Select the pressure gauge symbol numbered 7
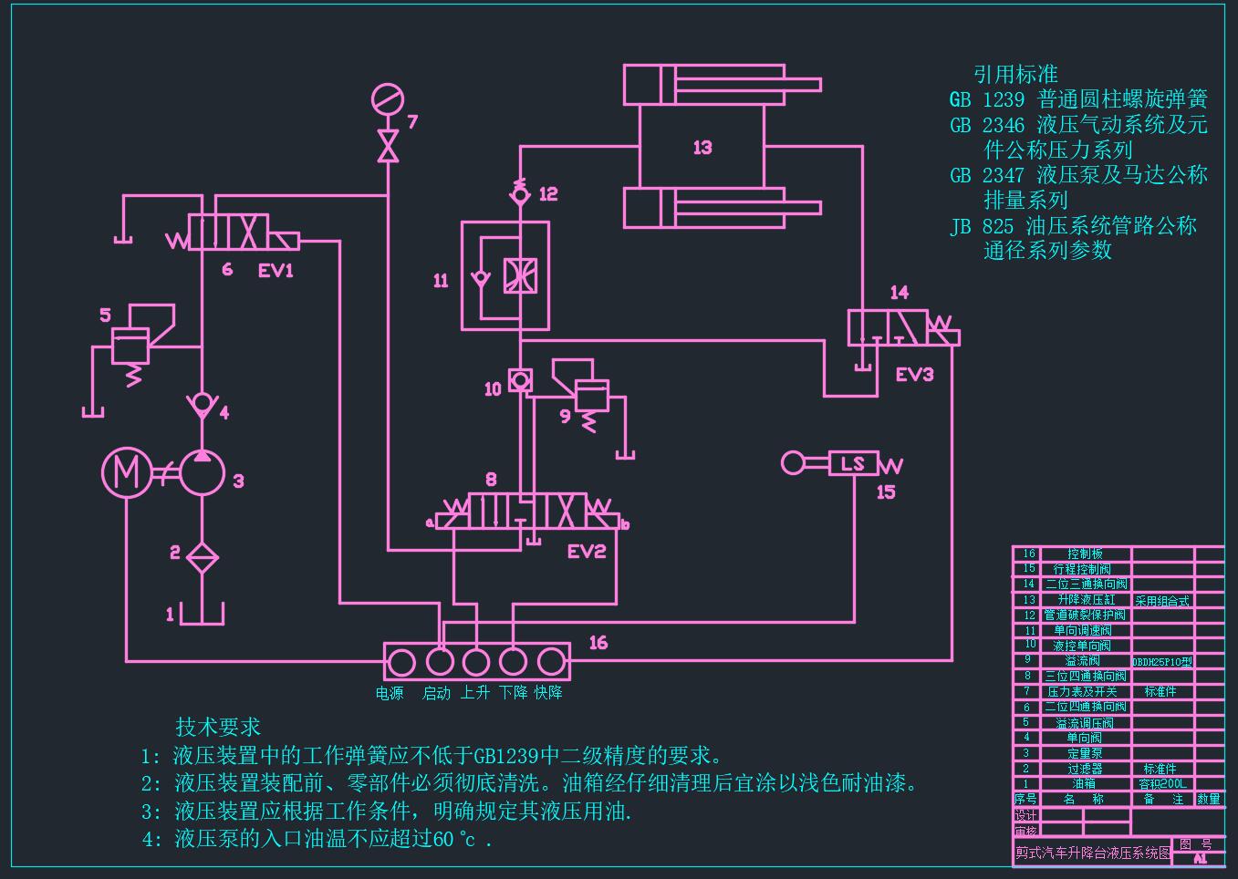The width and height of the screenshot is (1238, 879). pyautogui.click(x=387, y=98)
